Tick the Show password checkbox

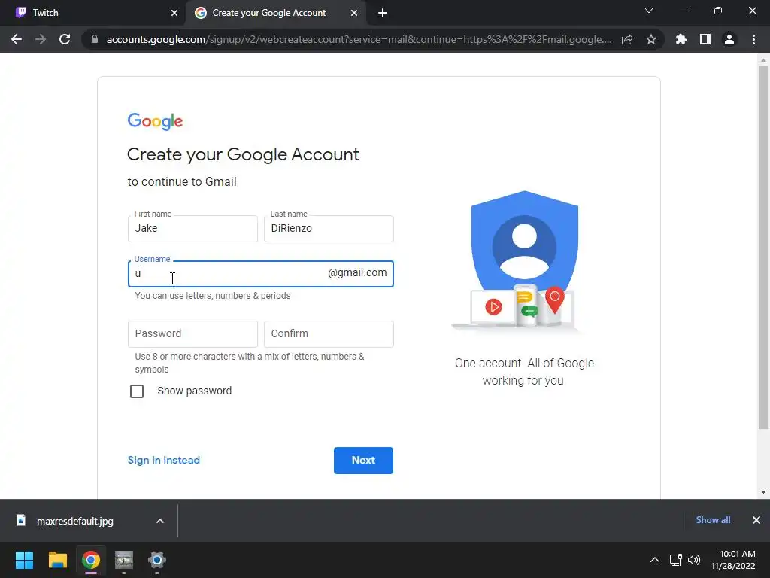(137, 391)
